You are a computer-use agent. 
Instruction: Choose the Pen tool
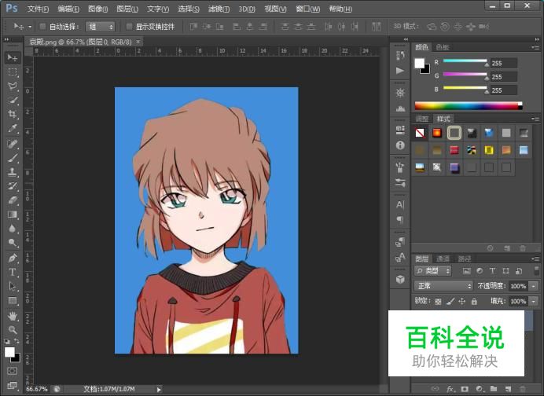(x=13, y=258)
